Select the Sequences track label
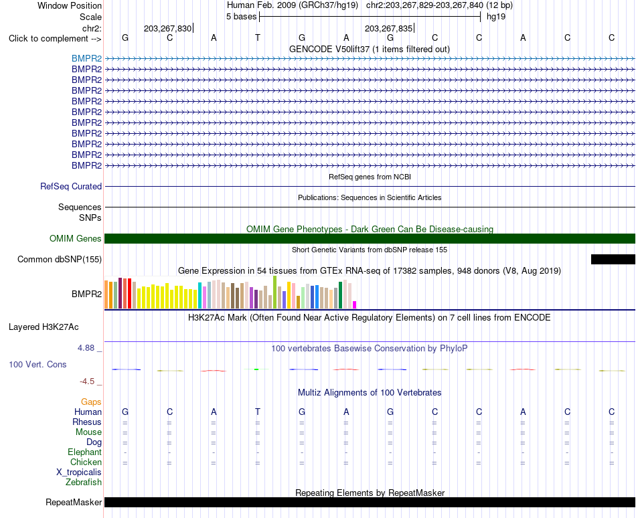Image resolution: width=636 pixels, height=518 pixels. [80, 207]
